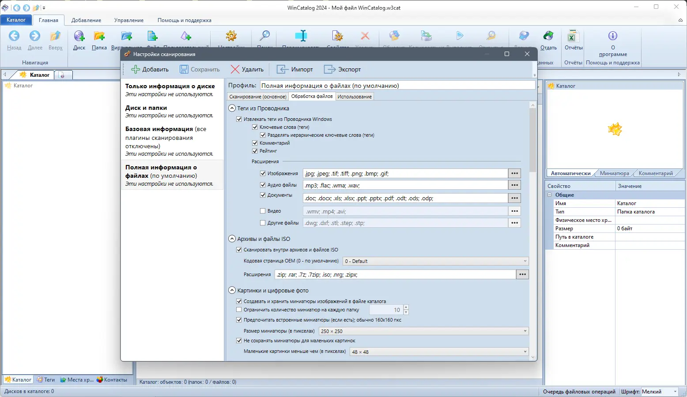Click the scan settings vertical scrollbar thumb
This screenshot has height=397, width=687.
[x=533, y=140]
